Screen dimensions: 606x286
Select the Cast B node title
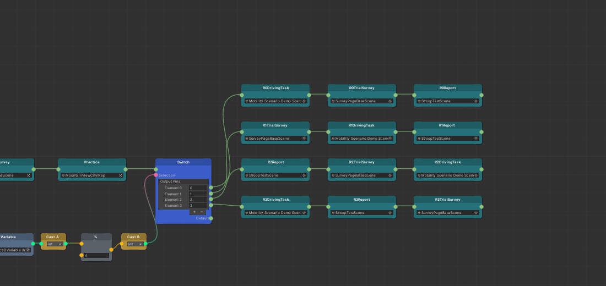click(133, 237)
